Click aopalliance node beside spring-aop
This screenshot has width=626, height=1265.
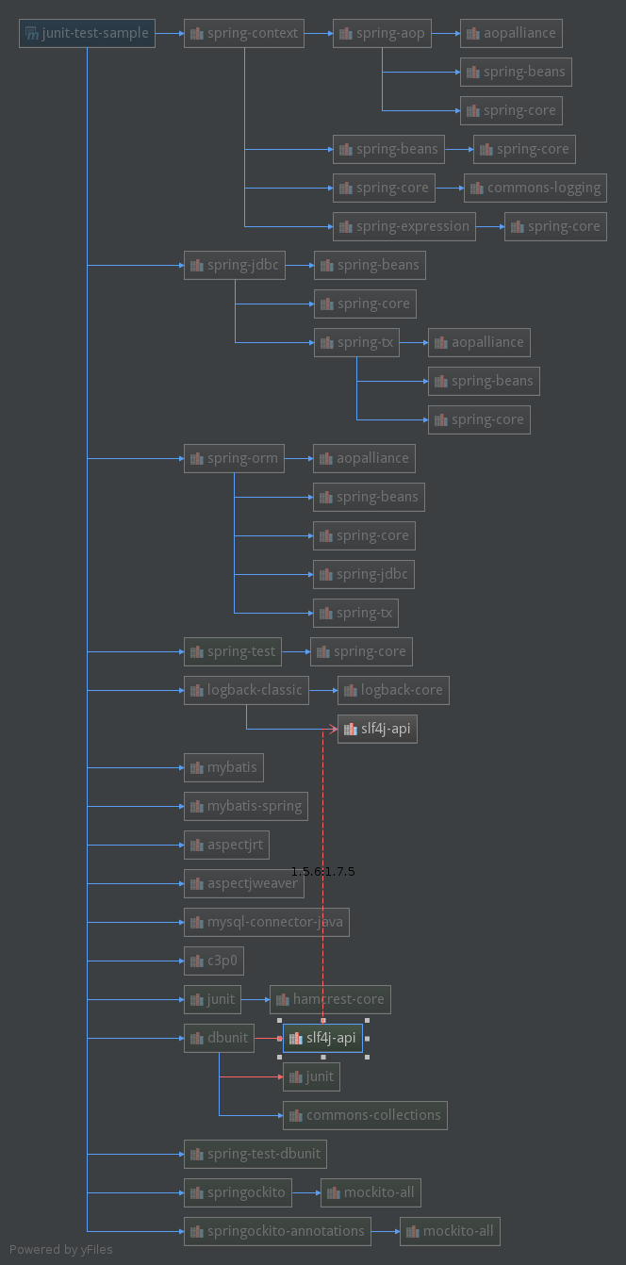click(511, 33)
